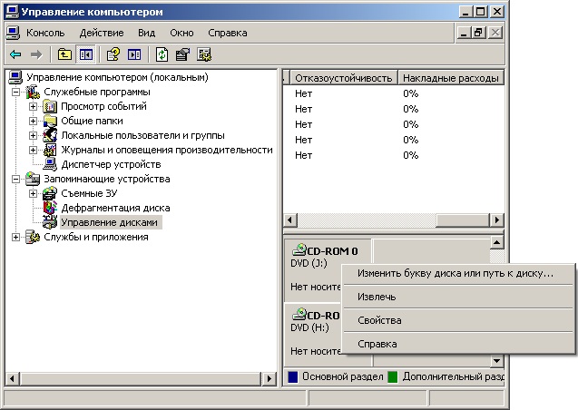Expand the Службы и приложения tree node
This screenshot has height=410, width=578.
[x=16, y=237]
